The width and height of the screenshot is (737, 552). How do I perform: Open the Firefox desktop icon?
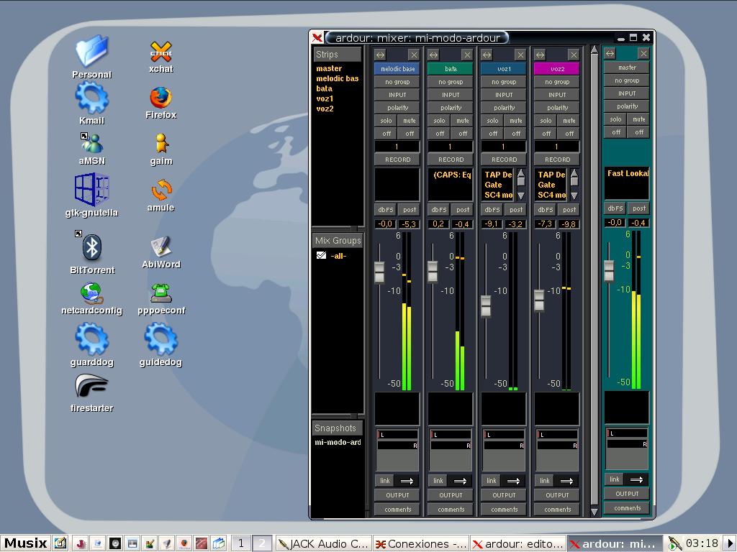160,99
